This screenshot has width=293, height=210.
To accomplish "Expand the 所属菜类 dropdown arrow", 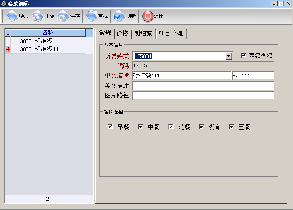I will click(229, 56).
